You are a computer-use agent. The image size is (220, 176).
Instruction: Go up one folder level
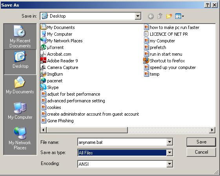[160, 16]
